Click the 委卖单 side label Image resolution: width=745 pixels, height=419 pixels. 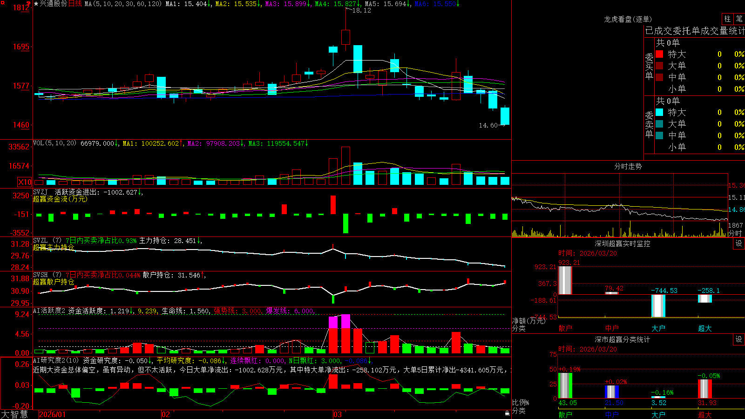[649, 125]
